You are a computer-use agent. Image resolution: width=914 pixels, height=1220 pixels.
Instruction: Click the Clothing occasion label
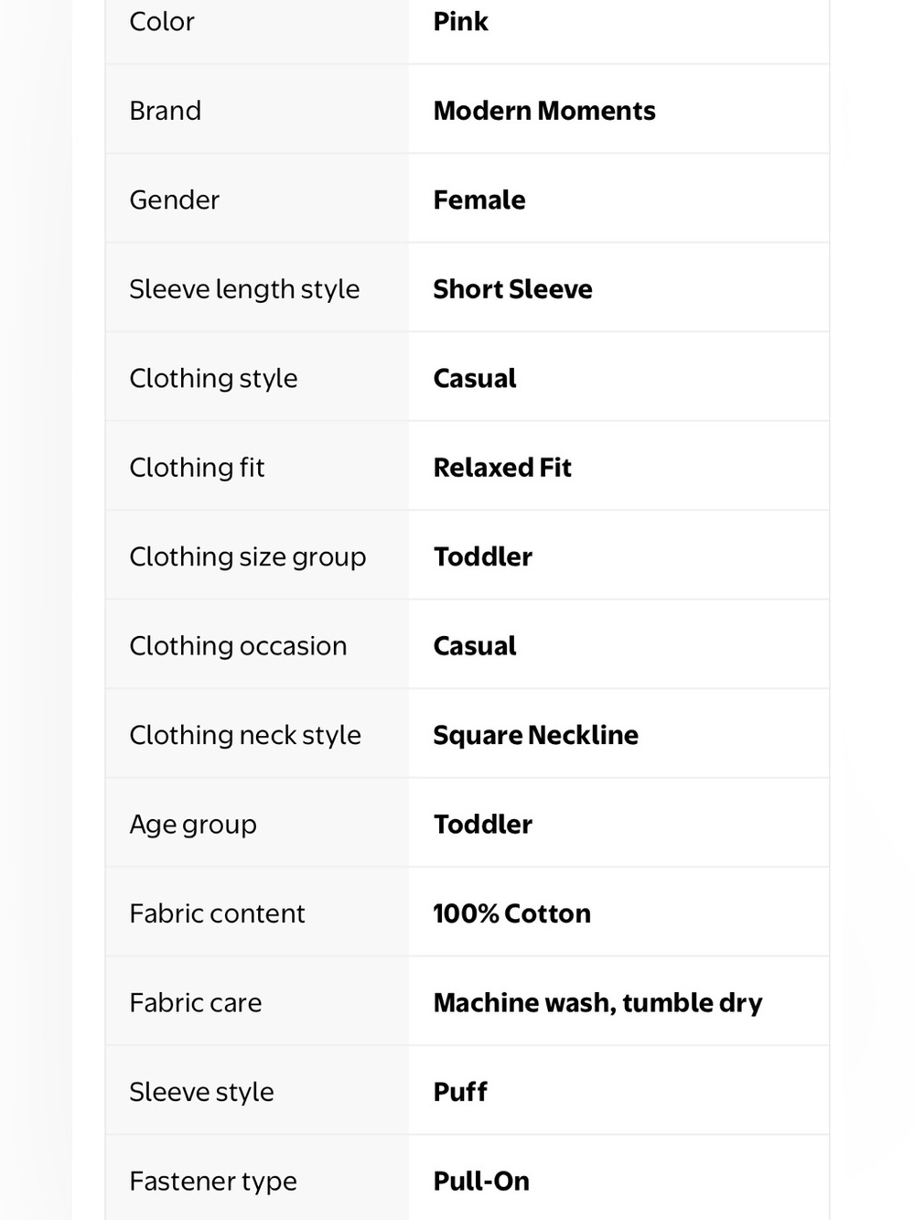click(238, 646)
